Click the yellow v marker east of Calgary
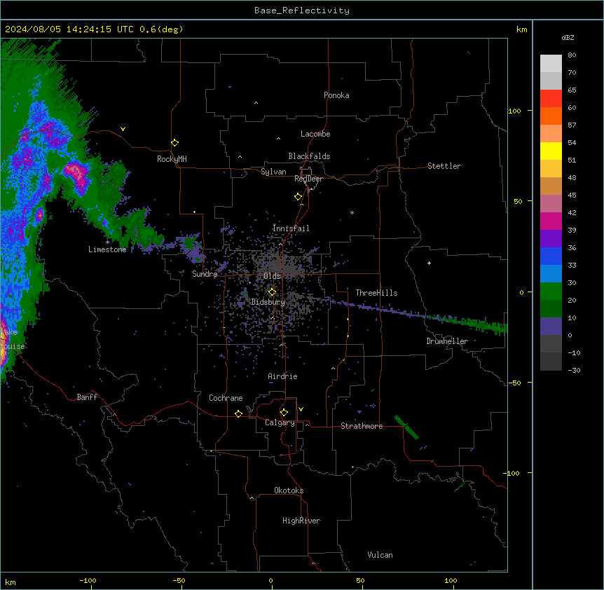 301,409
